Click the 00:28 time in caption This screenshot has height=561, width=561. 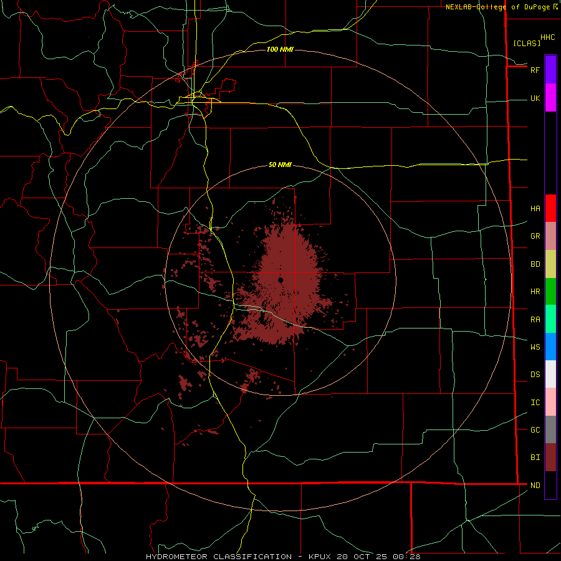406,557
